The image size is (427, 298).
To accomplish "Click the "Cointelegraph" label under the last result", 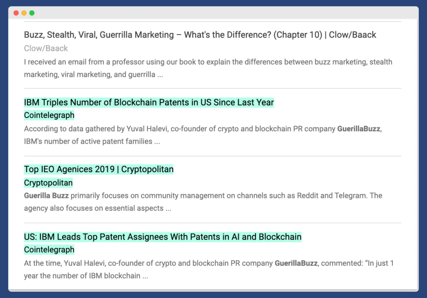I will (49, 249).
